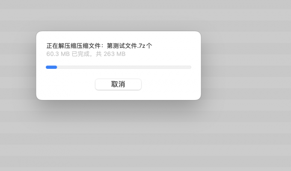Click the striped gray background above the dialog
Image resolution: width=291 pixels, height=171 pixels.
119,15
